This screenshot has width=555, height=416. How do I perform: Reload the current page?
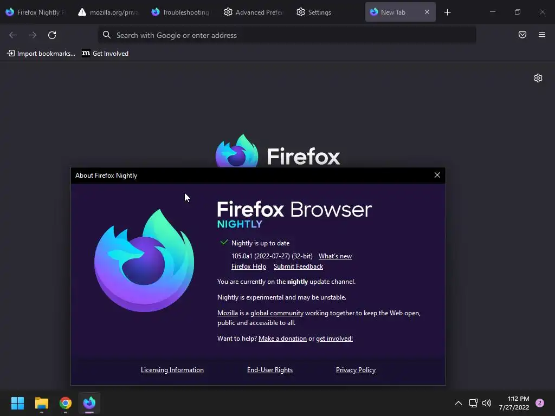(x=52, y=35)
